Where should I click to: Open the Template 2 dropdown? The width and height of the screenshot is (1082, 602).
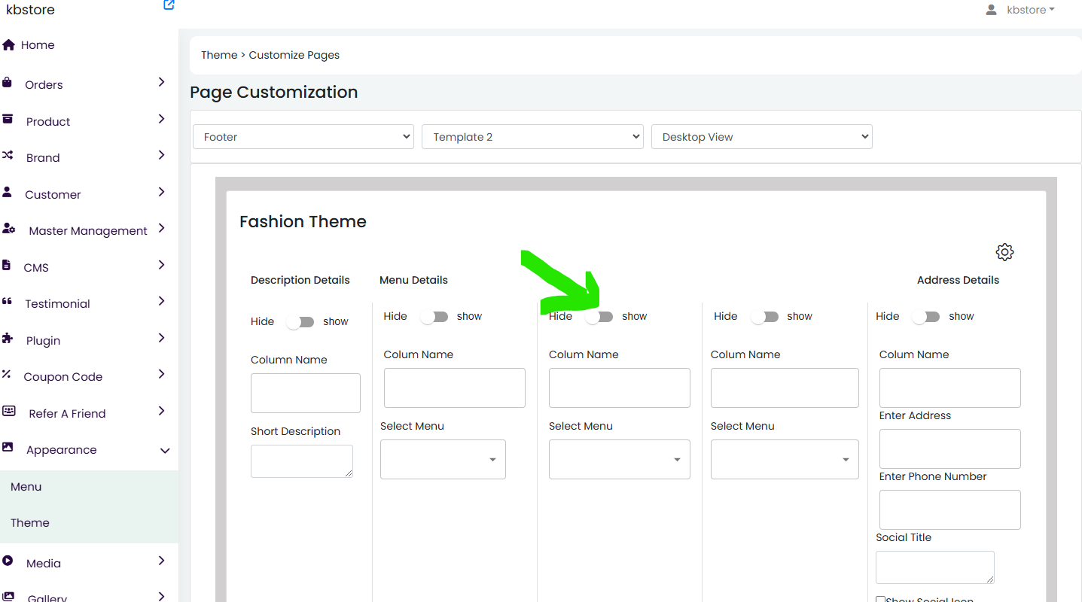(533, 137)
